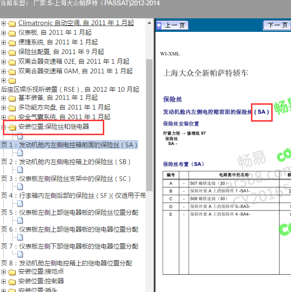This screenshot has height=292, width=291.
Task: Click the tree panel vertical scrollbar thumb
Action: click(149, 125)
